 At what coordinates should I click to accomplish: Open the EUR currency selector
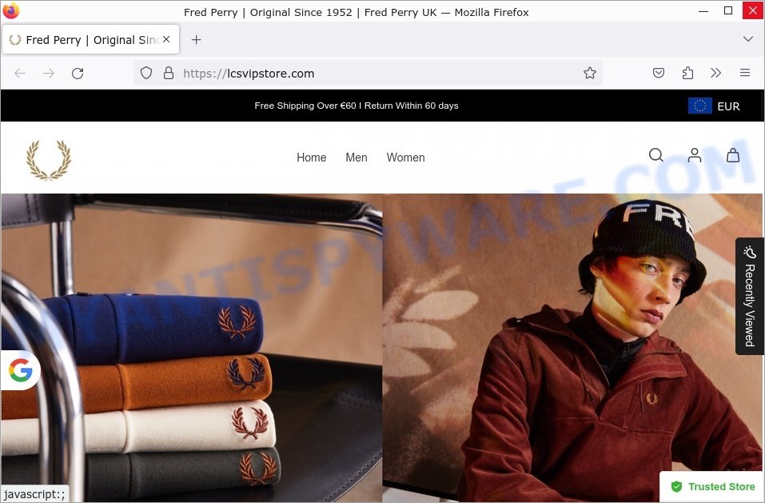coord(715,106)
